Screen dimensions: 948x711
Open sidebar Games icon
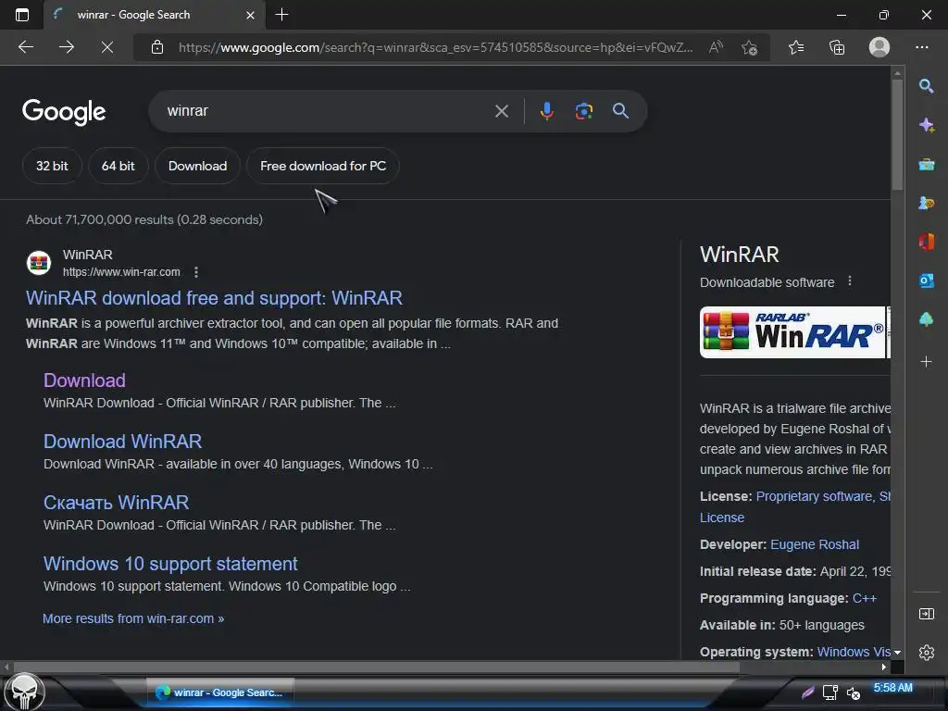pyautogui.click(x=926, y=203)
